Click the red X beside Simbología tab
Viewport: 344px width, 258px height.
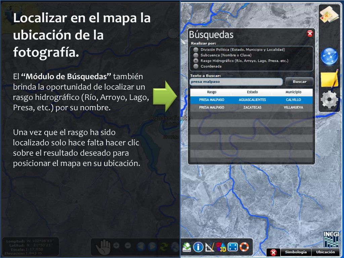point(273,253)
